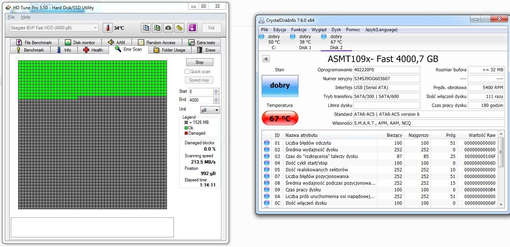This screenshot has height=247, width=510.
Task: Click the Speed map button
Action: 199,80
